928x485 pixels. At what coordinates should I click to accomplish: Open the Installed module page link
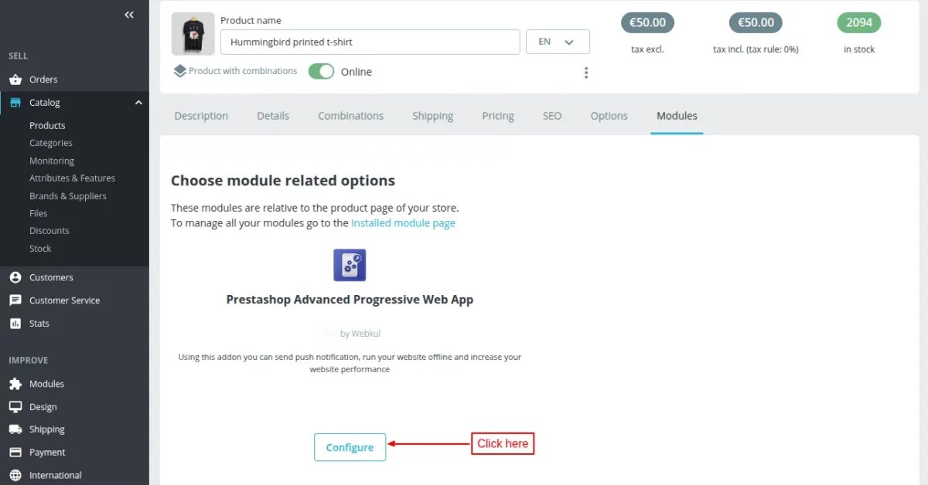tap(403, 223)
